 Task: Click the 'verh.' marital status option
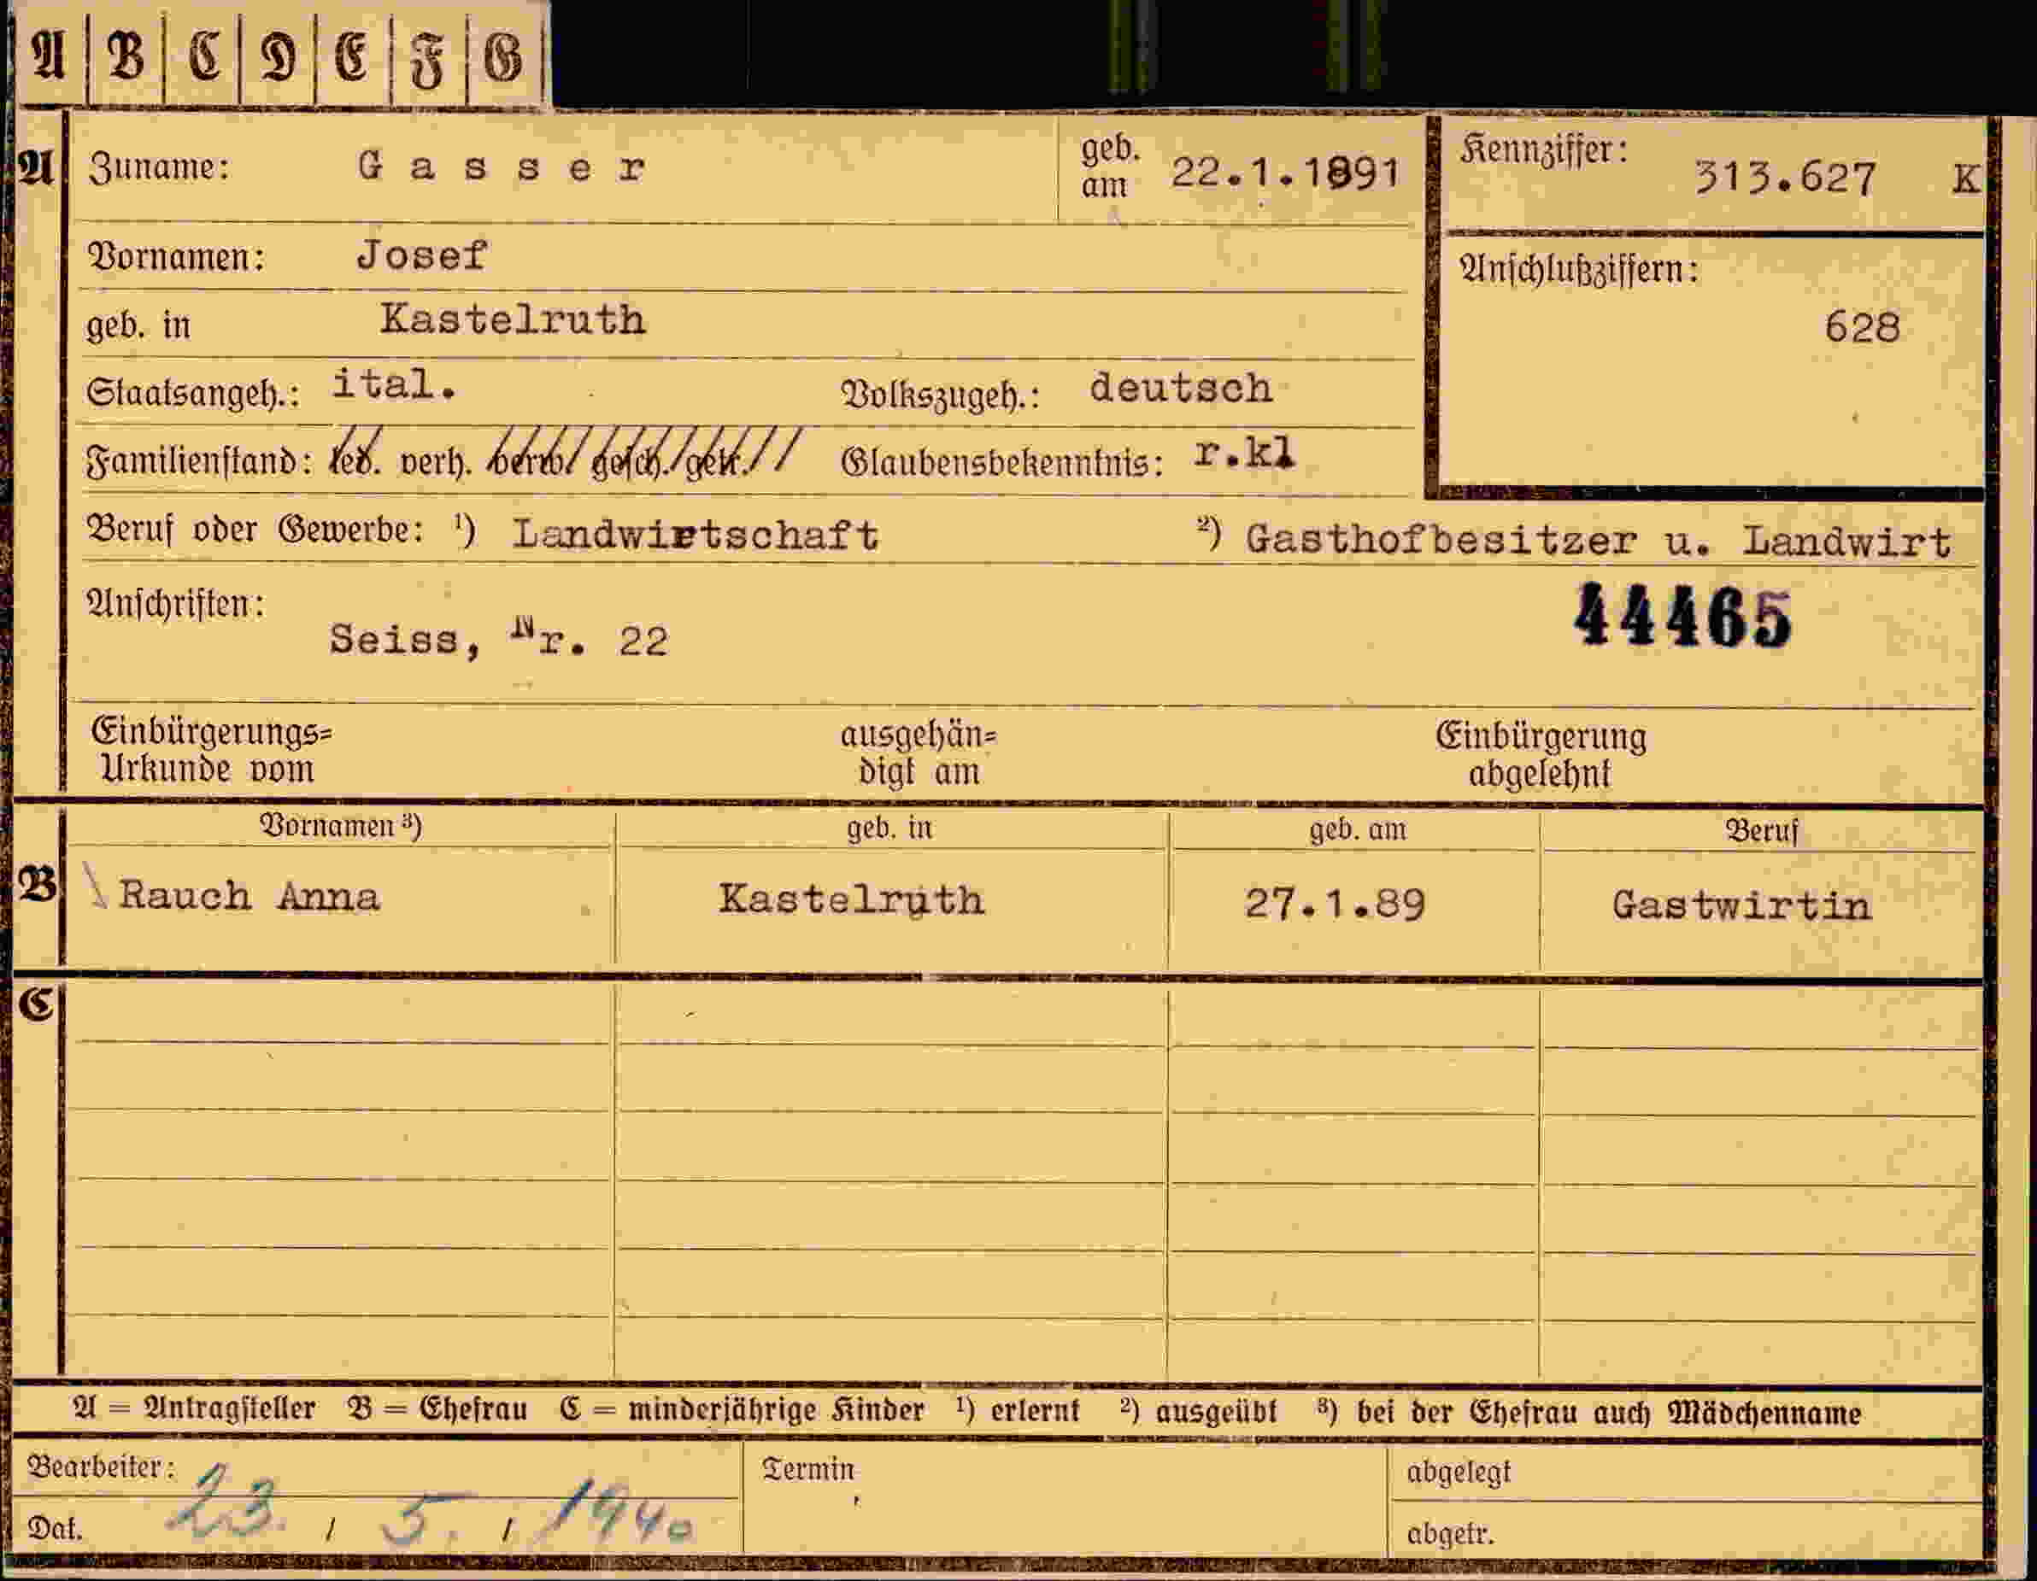pyautogui.click(x=434, y=462)
